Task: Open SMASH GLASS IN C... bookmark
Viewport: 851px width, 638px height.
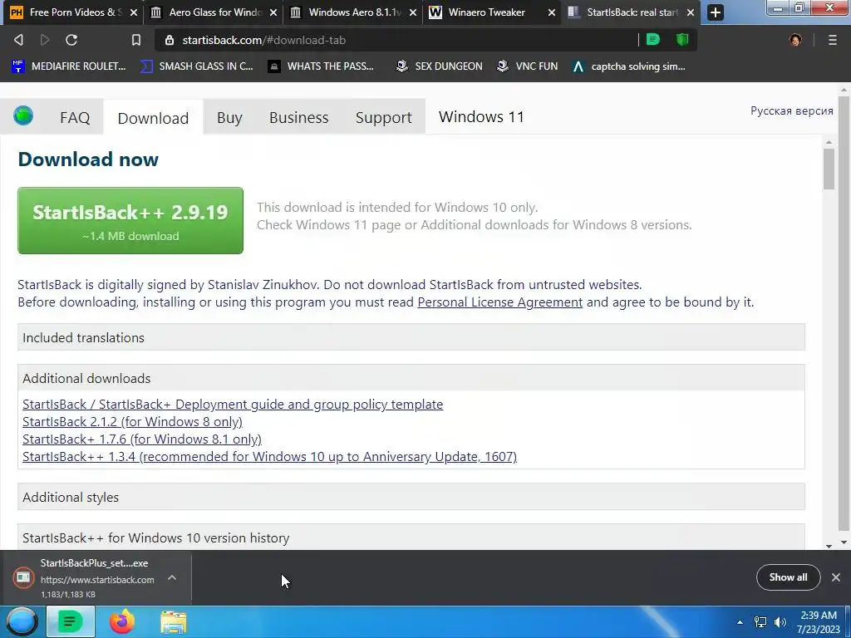Action: tap(196, 66)
